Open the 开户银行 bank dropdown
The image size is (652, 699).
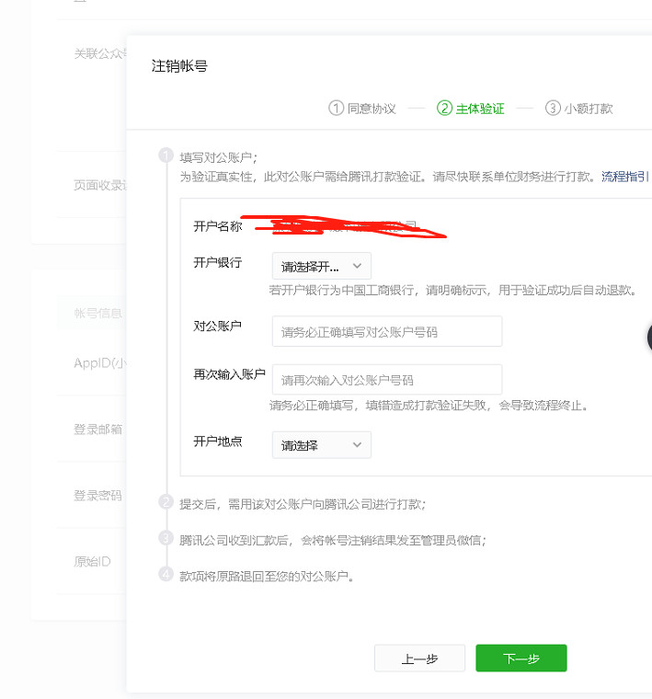click(x=321, y=266)
